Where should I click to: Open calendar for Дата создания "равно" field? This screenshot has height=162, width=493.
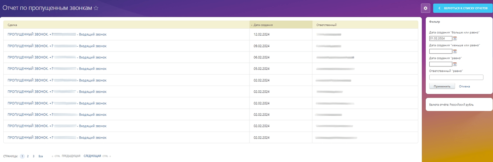455,64
